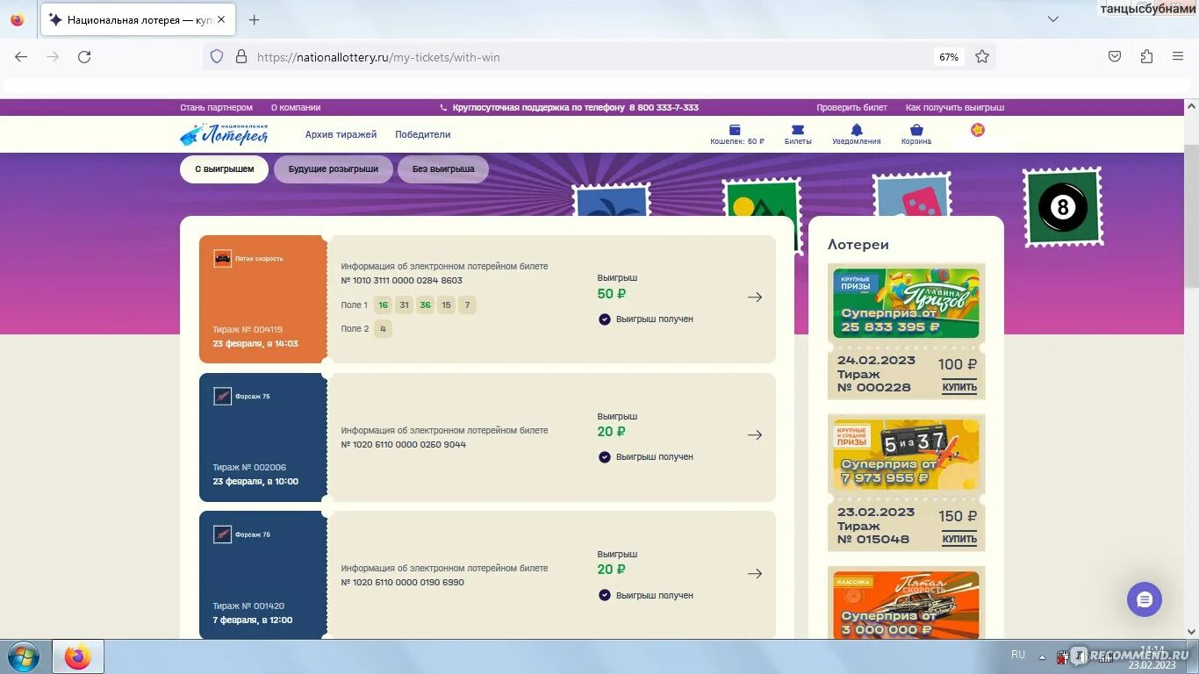Open the chat support bubble button
Viewport: 1199px width, 674px height.
click(1145, 599)
